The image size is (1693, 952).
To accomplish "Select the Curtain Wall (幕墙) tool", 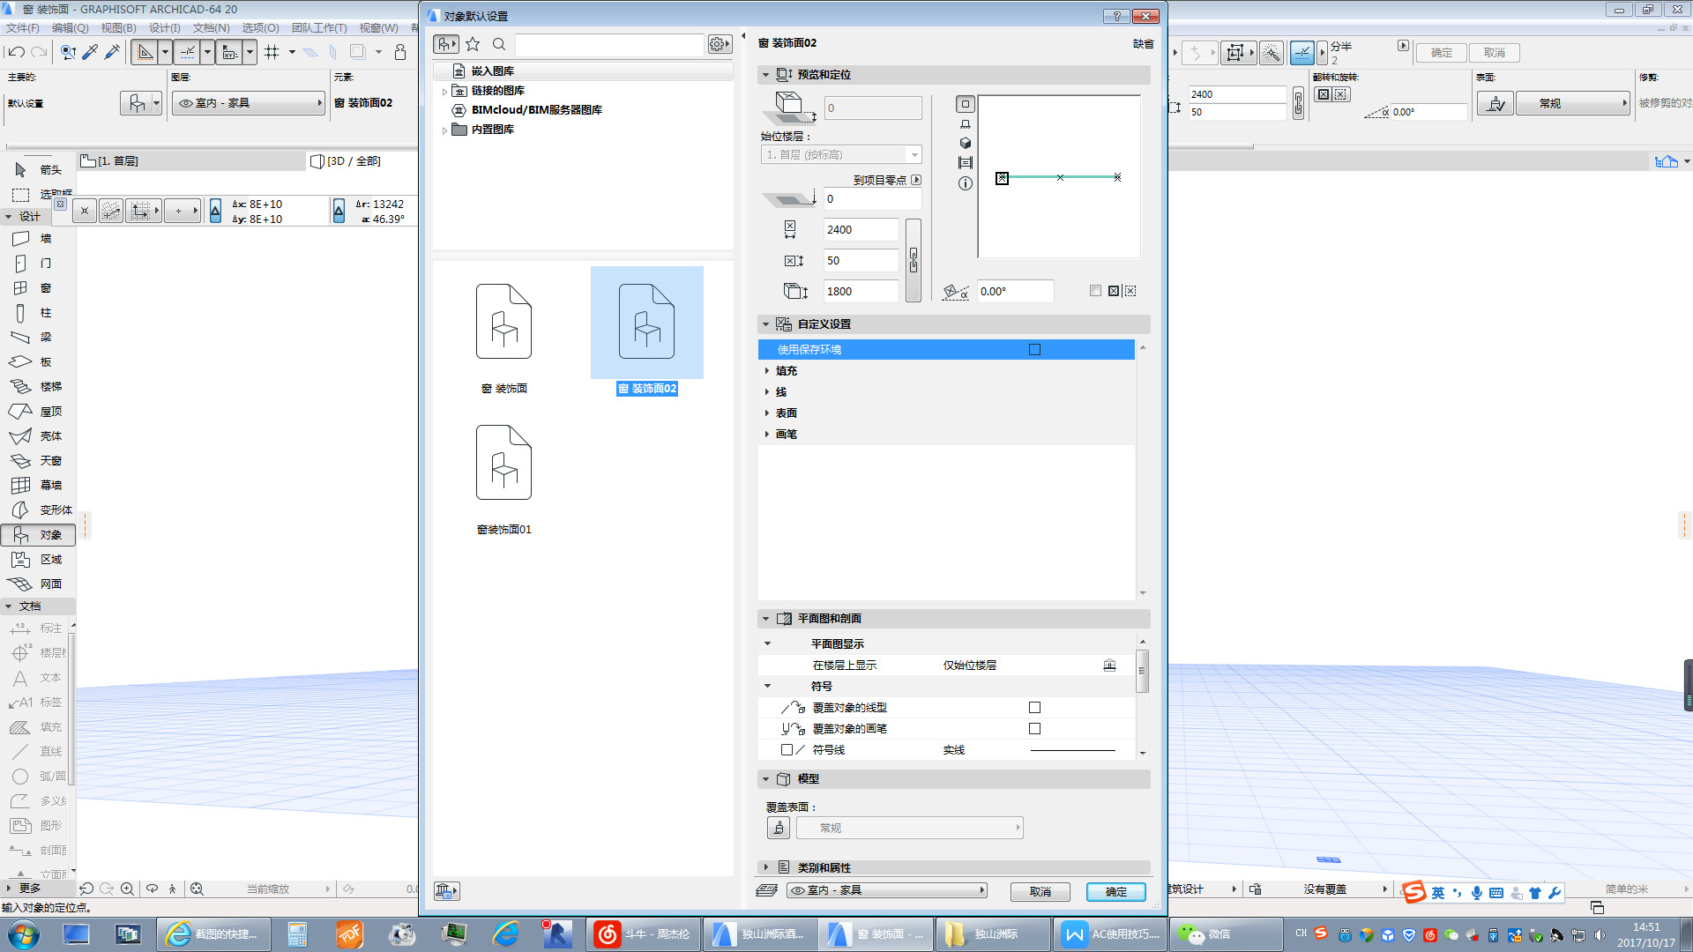I will point(35,486).
